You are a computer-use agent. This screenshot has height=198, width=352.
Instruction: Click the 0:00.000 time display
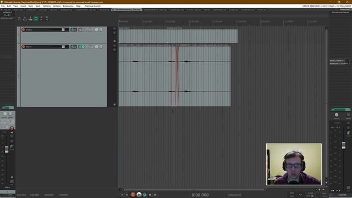[x=200, y=195]
